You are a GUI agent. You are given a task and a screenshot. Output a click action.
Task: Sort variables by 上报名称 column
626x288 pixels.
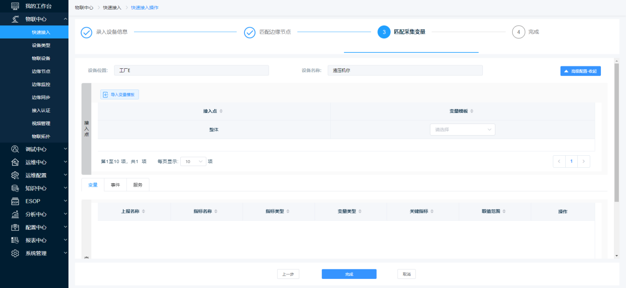coord(143,212)
